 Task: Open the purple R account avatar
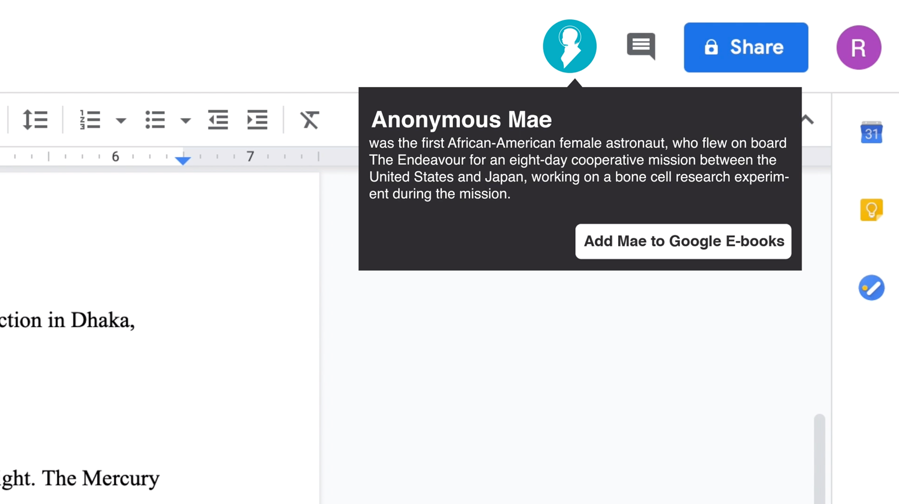pyautogui.click(x=859, y=47)
